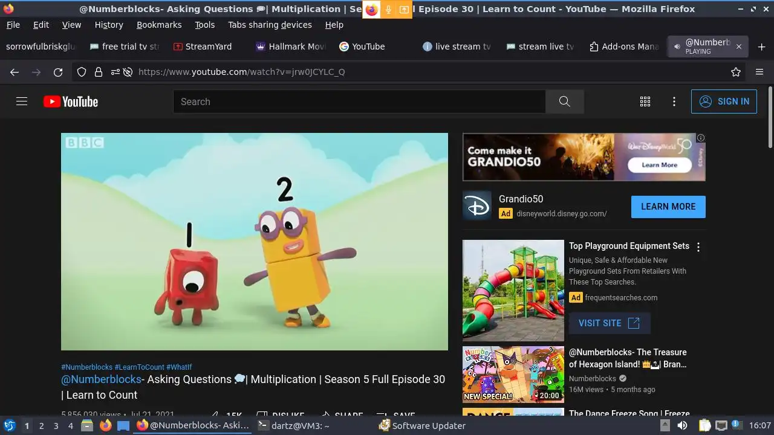774x435 pixels.
Task: Click the volume icon in system tray
Action: [682, 425]
